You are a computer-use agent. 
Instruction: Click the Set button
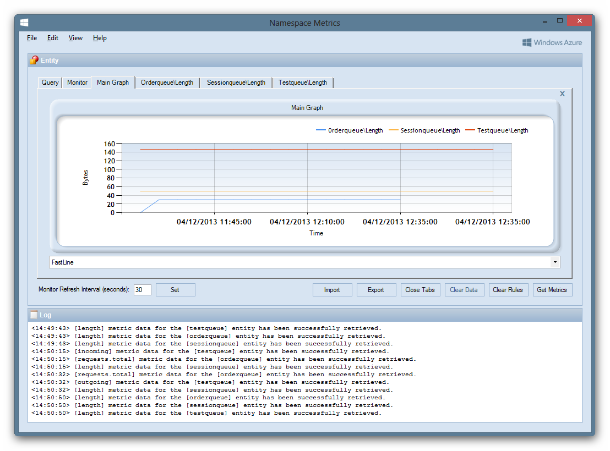pyautogui.click(x=175, y=290)
